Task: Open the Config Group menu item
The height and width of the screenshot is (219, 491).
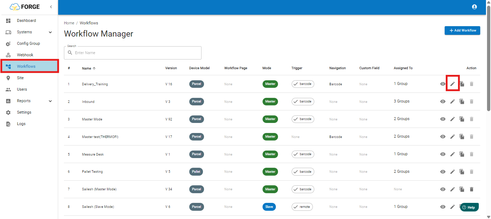Action: click(29, 43)
